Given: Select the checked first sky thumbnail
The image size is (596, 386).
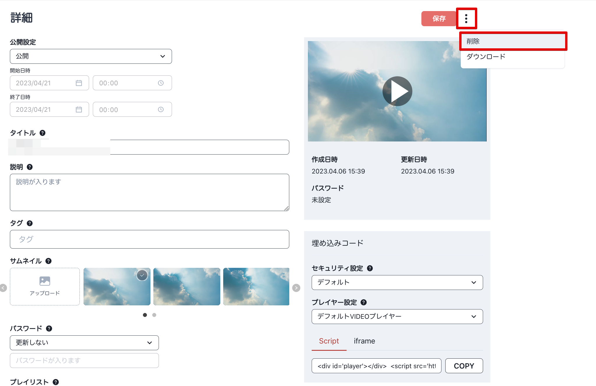Looking at the screenshot, I should pos(117,286).
